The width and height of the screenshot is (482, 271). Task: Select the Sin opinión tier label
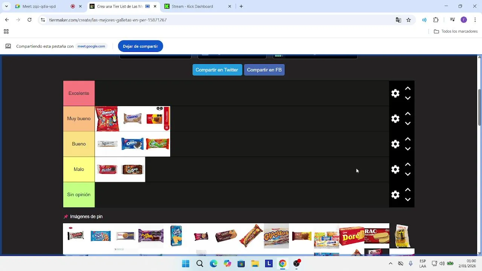coord(79,195)
